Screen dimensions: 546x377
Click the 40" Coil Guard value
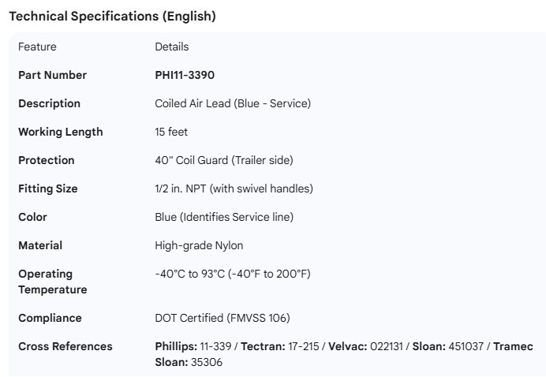coord(223,160)
